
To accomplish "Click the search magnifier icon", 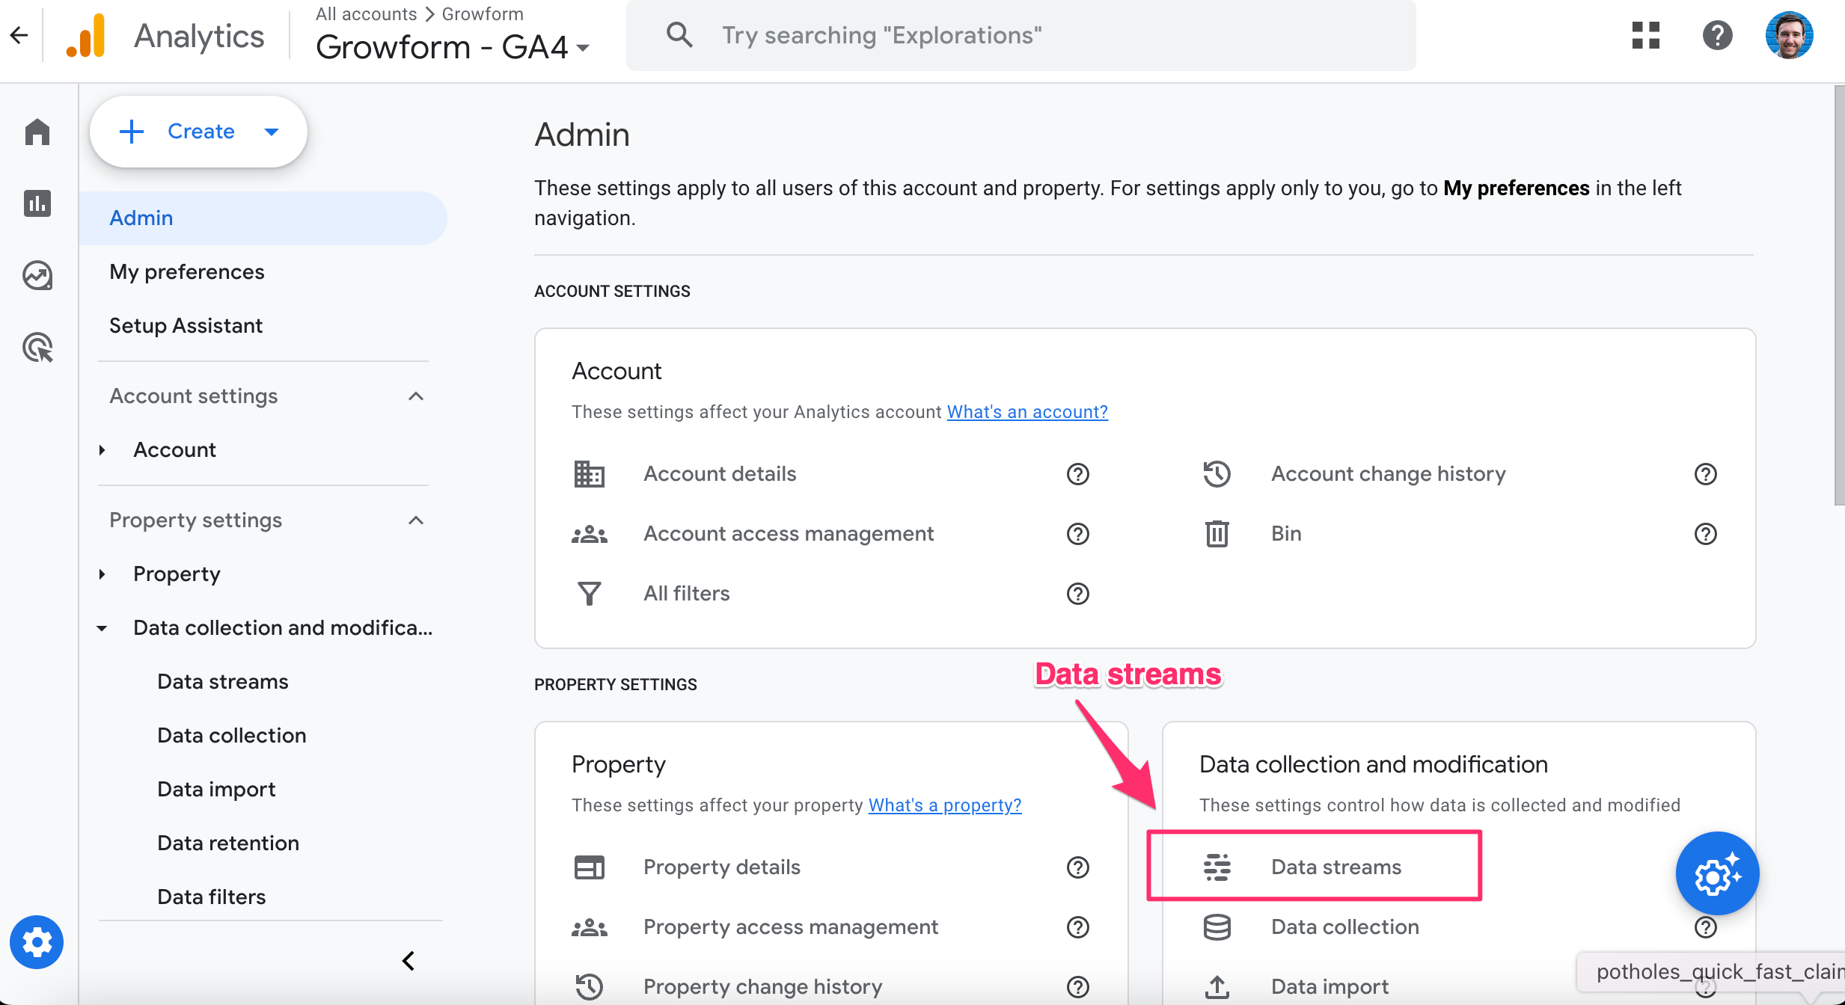I will (679, 34).
